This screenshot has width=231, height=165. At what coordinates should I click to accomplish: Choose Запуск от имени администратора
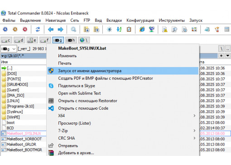123,71
